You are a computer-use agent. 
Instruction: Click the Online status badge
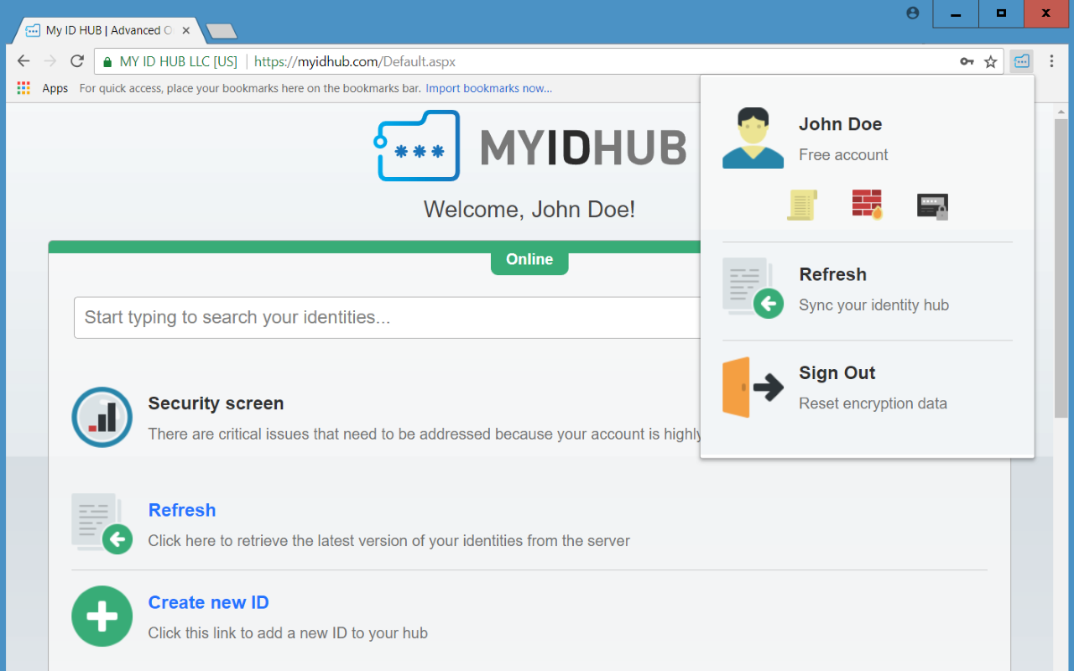coord(529,259)
